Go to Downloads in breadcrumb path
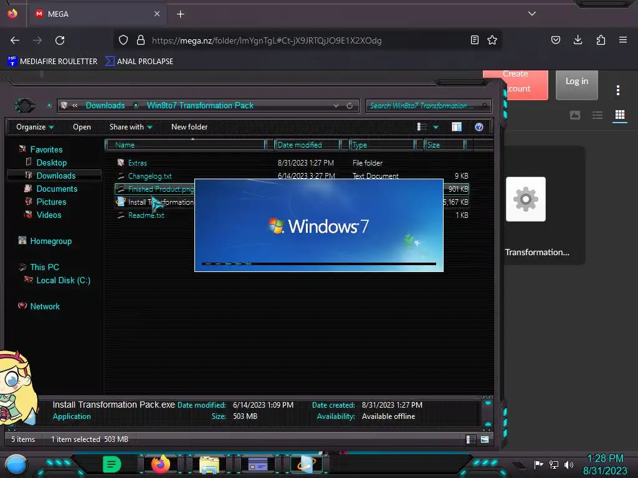This screenshot has width=638, height=478. [105, 106]
